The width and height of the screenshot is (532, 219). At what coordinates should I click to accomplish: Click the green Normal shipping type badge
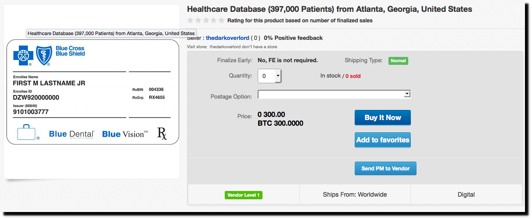398,61
